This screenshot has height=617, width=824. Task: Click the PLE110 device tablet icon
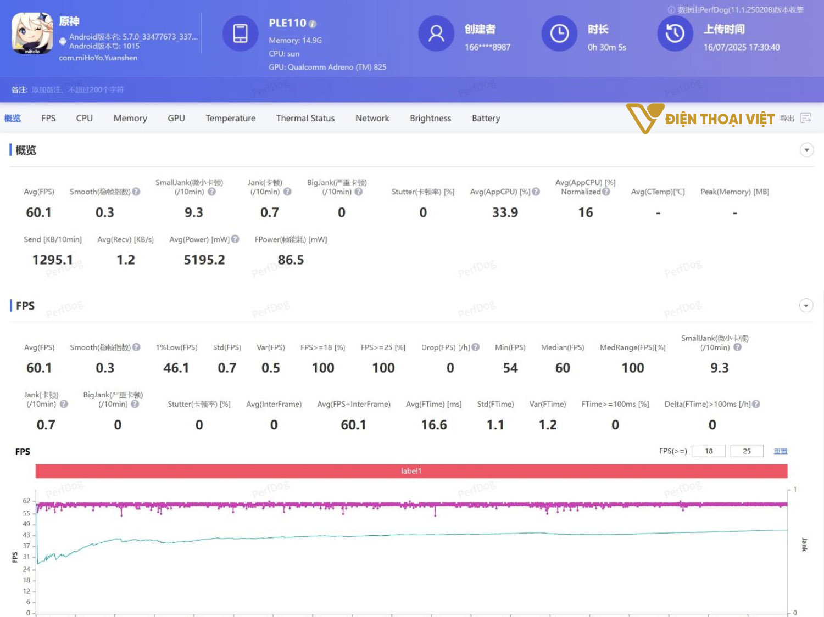click(240, 33)
